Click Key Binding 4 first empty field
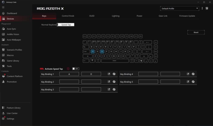213x126 pixels. pos(148,74)
